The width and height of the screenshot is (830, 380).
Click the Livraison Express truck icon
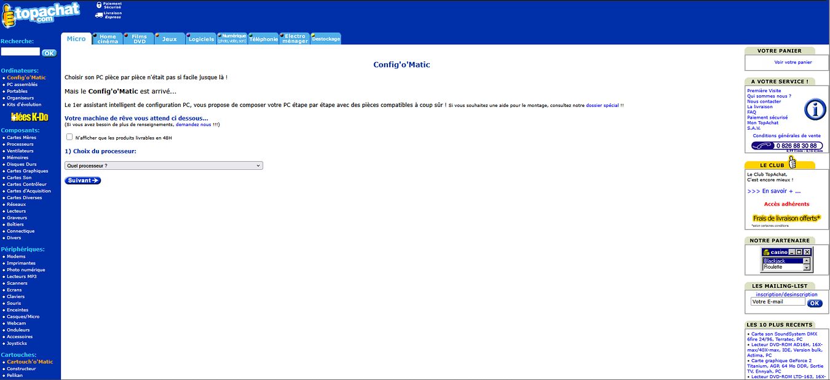98,15
